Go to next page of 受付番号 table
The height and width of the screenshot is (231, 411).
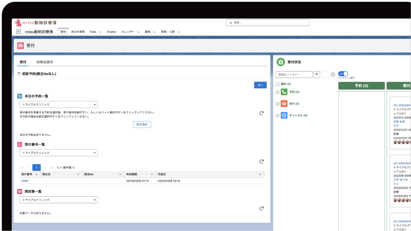click(x=45, y=168)
